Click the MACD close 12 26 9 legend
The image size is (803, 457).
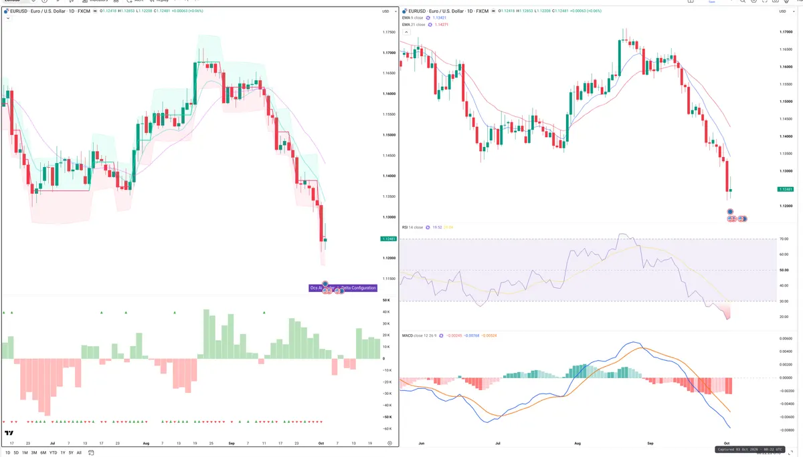coord(419,335)
